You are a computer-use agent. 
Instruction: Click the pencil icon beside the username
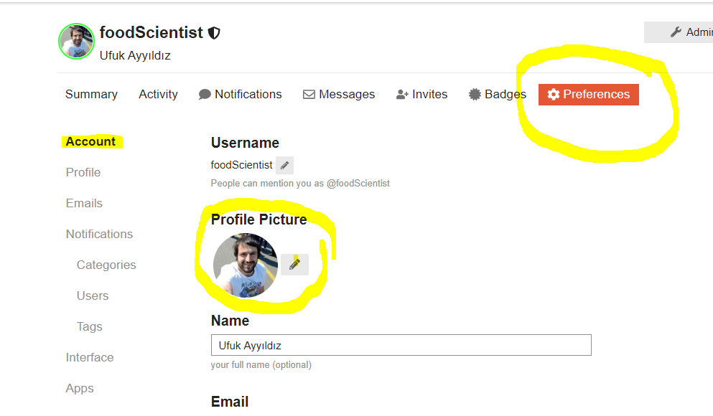tap(284, 165)
